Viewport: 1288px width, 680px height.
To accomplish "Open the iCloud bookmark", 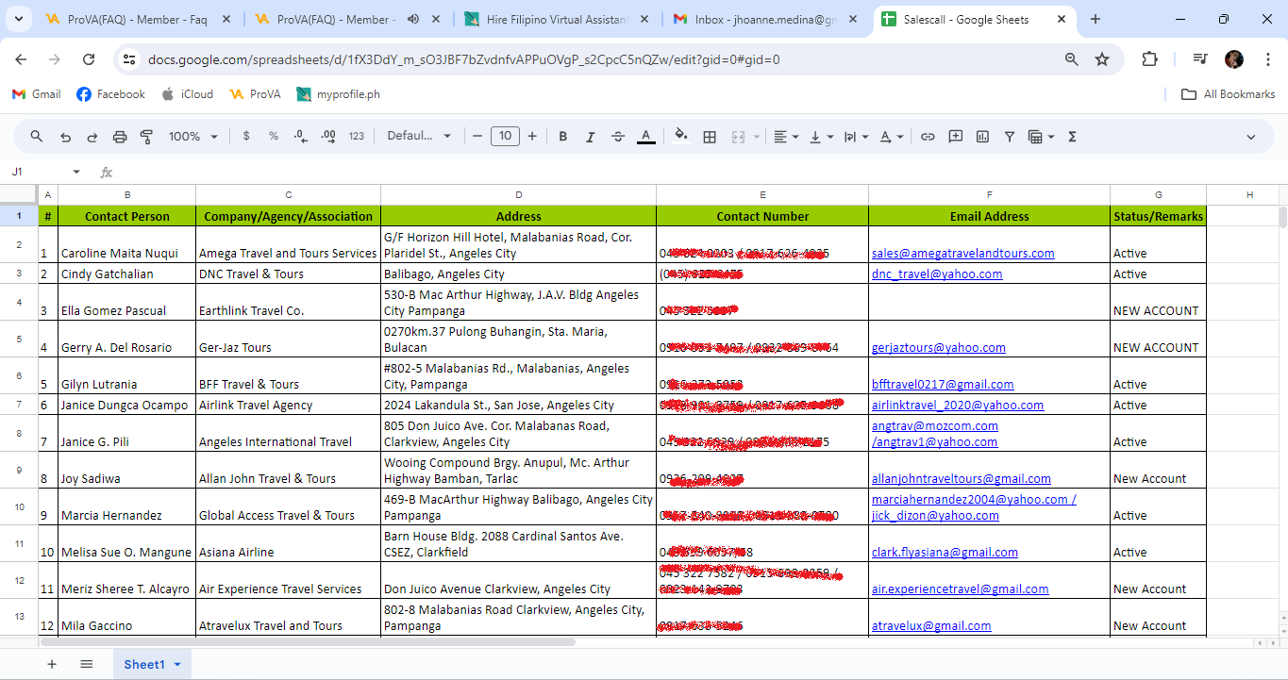I will (x=187, y=94).
